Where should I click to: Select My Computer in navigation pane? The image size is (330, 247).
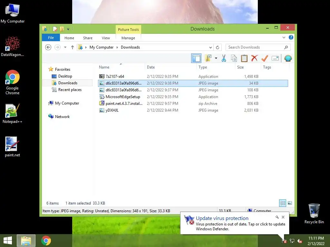[x=67, y=103]
